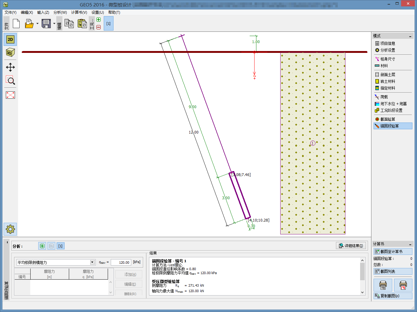Open 分析设置 in the mode panel

tap(393, 50)
